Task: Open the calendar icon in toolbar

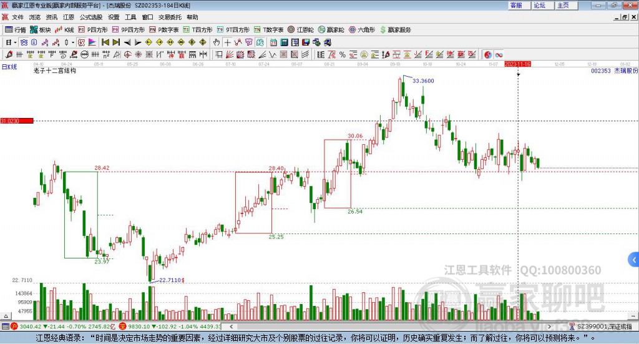Action: [273, 42]
